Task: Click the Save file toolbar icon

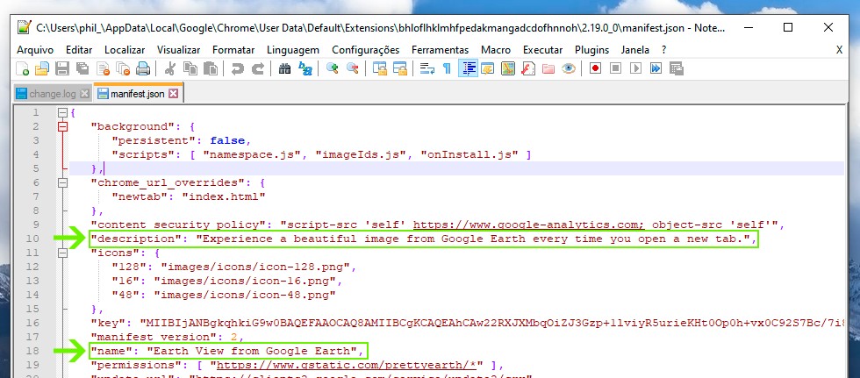Action: pos(62,68)
